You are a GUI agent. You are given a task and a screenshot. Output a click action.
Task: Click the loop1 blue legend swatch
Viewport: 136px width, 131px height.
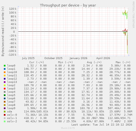(x=5, y=69)
